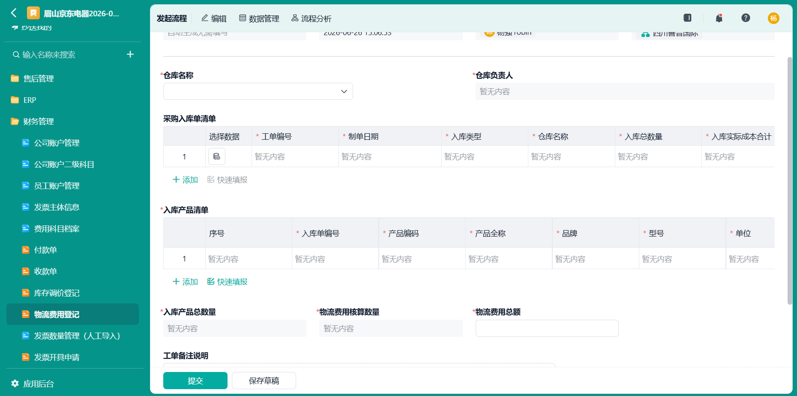The image size is (797, 396).
Task: Click the search magnifier icon in sidebar
Action: pos(16,54)
